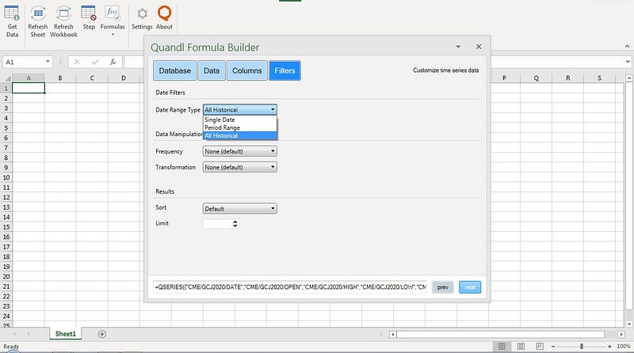
Task: Click the prev button
Action: pyautogui.click(x=443, y=287)
